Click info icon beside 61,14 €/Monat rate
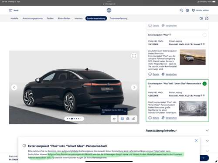The height and width of the screenshot is (163, 218). pos(201,95)
